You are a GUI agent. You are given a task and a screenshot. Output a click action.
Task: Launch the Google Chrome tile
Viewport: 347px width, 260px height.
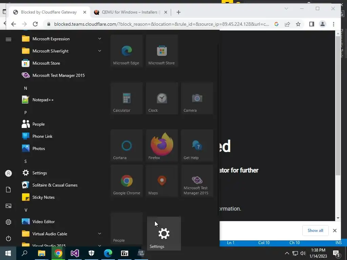(127, 181)
